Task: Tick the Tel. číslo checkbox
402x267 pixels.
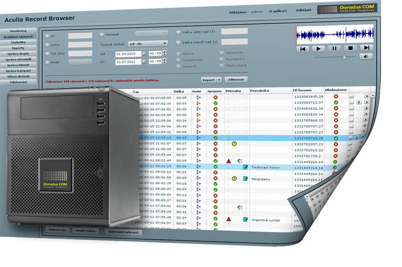Action: coord(47,54)
